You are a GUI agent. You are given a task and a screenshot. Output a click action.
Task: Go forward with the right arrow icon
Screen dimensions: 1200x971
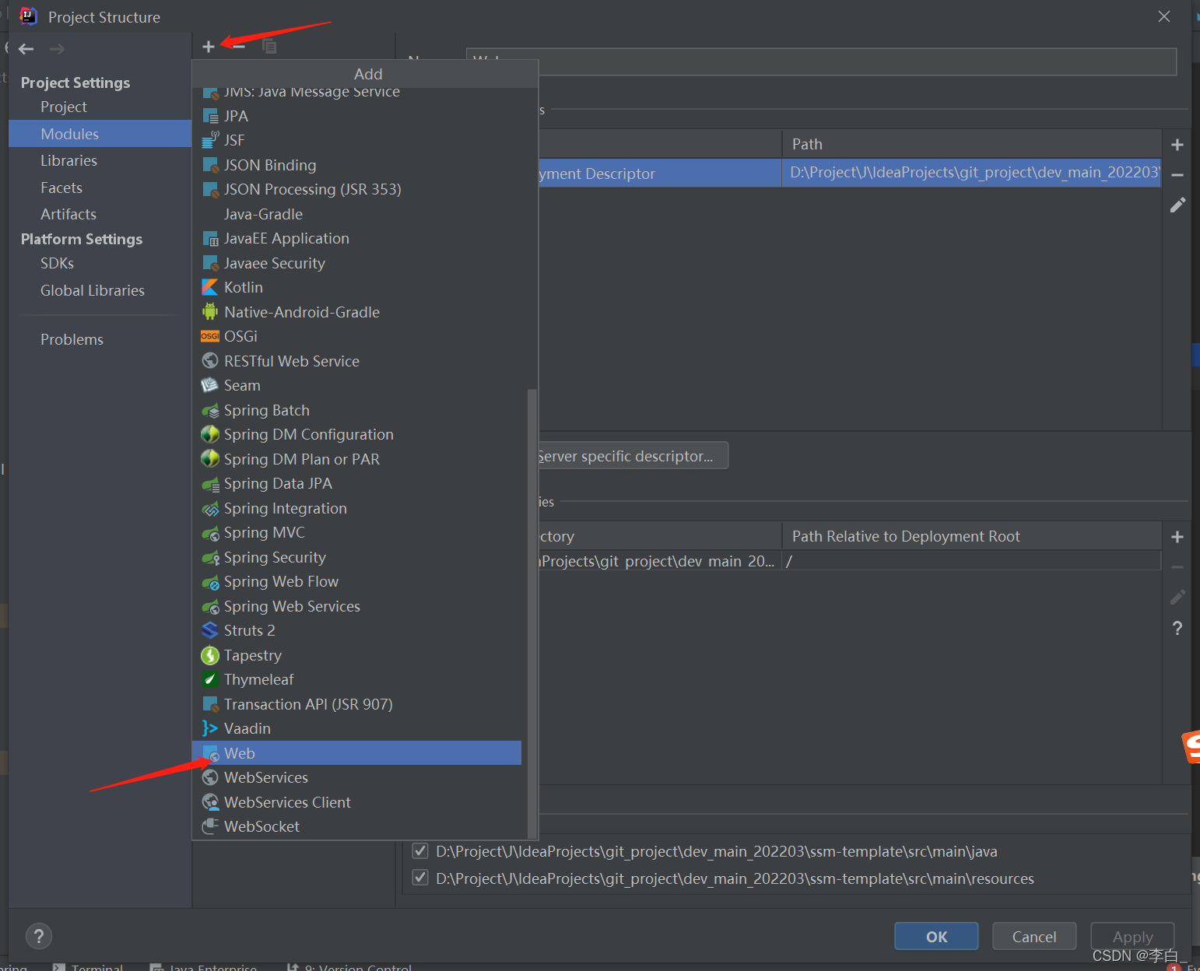[x=57, y=49]
